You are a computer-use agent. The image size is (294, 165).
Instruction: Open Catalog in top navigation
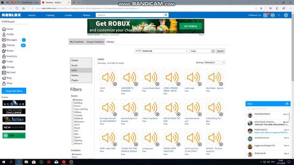50,15
